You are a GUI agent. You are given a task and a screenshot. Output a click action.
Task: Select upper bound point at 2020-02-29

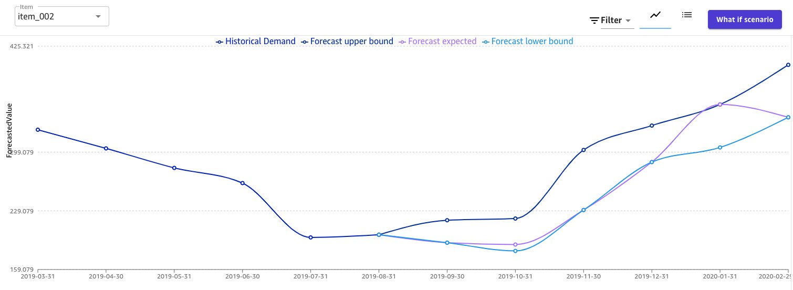pyautogui.click(x=788, y=65)
